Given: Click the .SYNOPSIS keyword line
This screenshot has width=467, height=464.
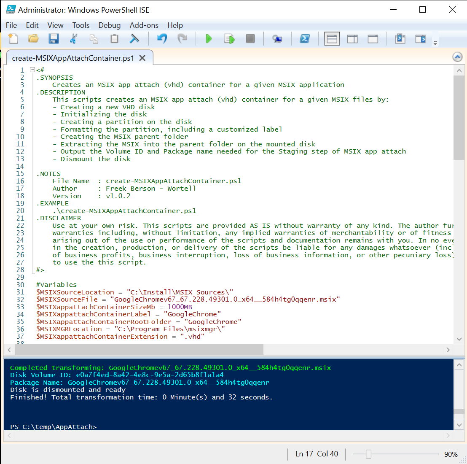Looking at the screenshot, I should coord(54,78).
